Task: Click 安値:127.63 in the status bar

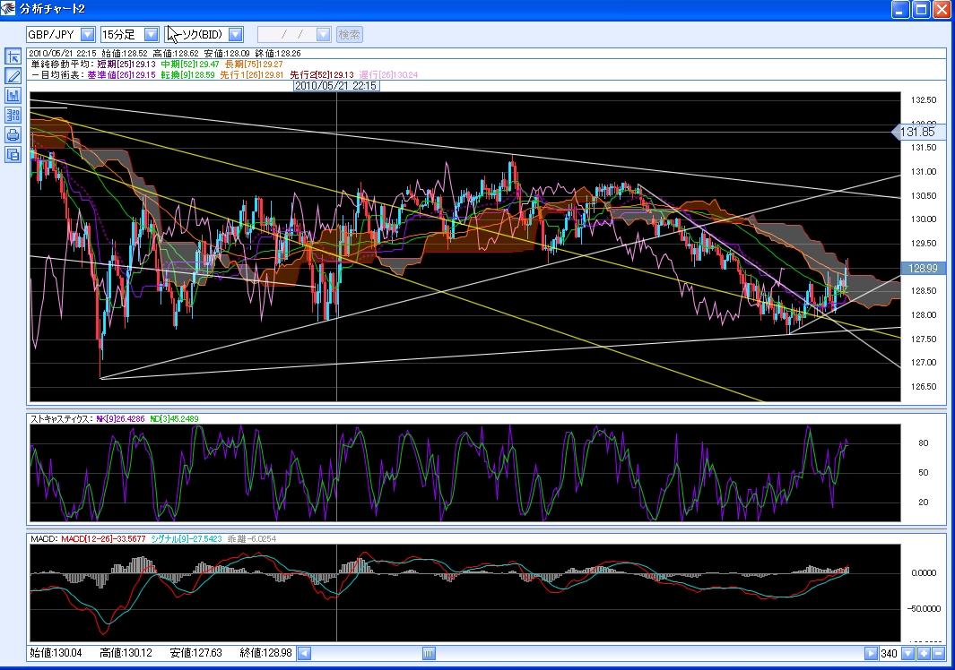Action: (x=195, y=653)
